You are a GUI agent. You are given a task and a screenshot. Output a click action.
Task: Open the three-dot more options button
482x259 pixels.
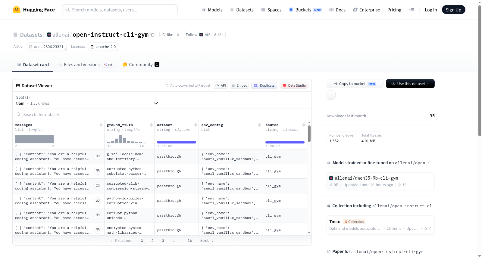coord(331,95)
